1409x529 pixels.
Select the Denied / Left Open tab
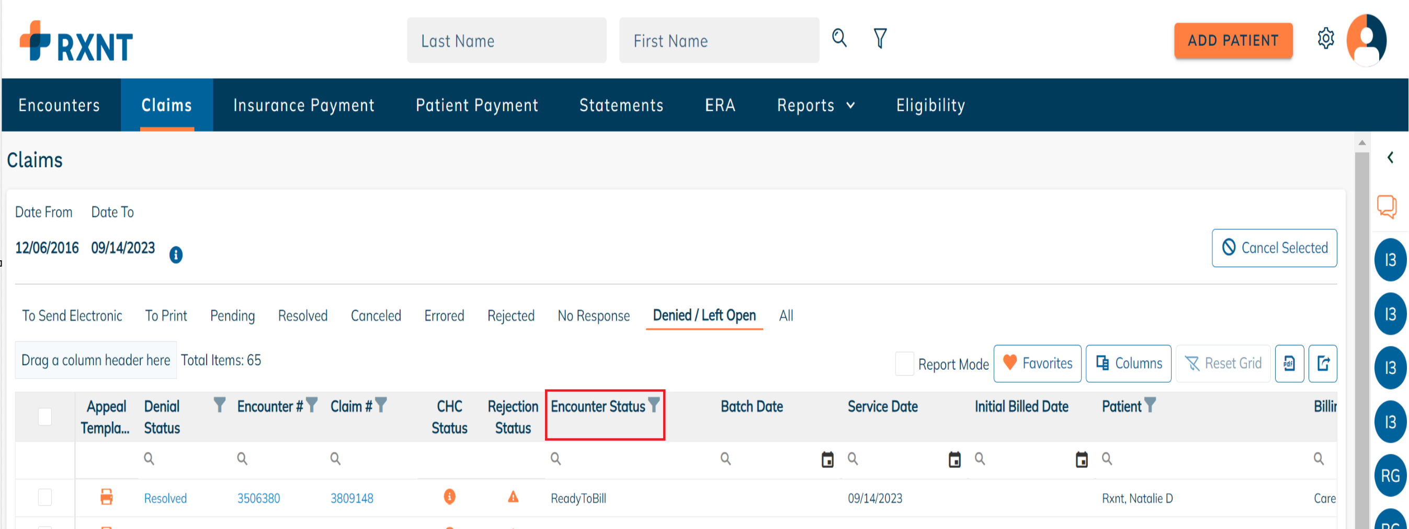704,315
